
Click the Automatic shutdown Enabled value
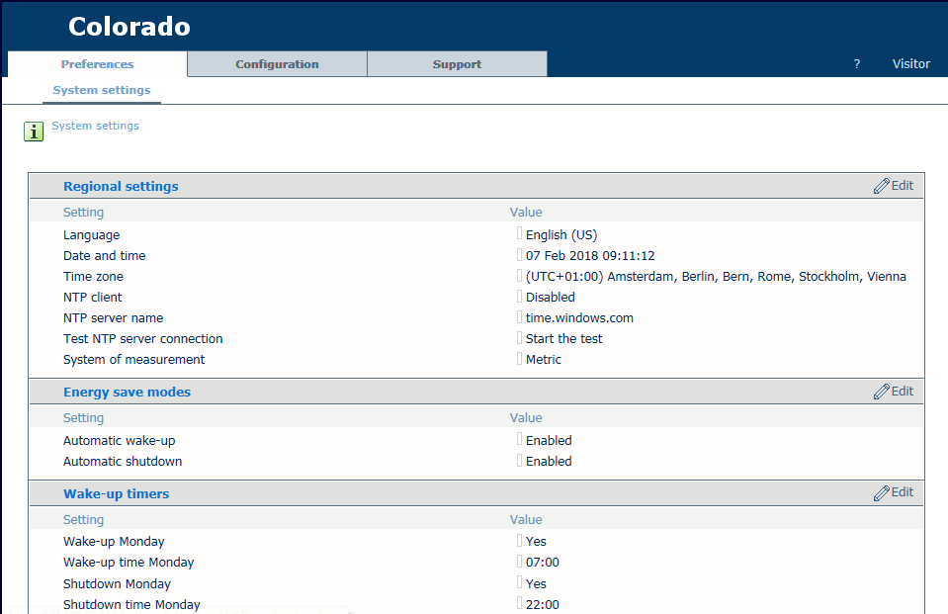(x=549, y=462)
